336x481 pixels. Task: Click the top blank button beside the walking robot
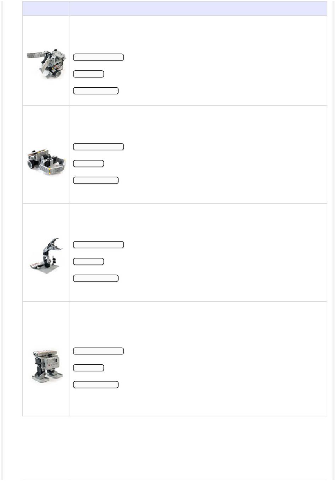pos(98,351)
